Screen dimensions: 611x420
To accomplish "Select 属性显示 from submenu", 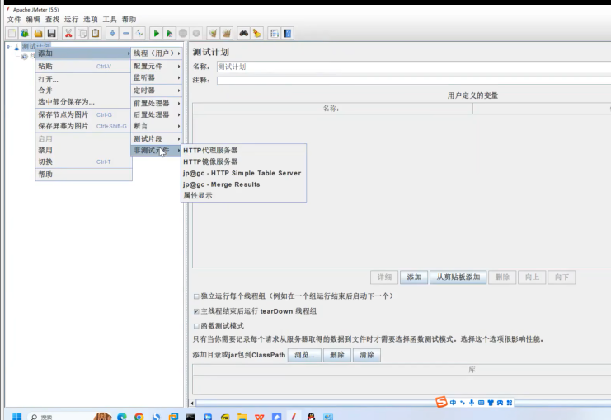I will 243,195.
